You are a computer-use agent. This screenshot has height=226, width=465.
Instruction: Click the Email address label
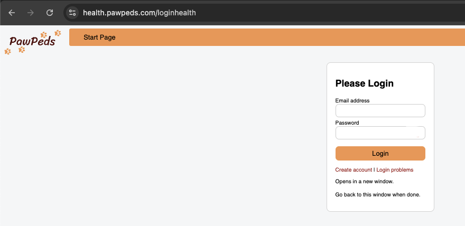352,100
